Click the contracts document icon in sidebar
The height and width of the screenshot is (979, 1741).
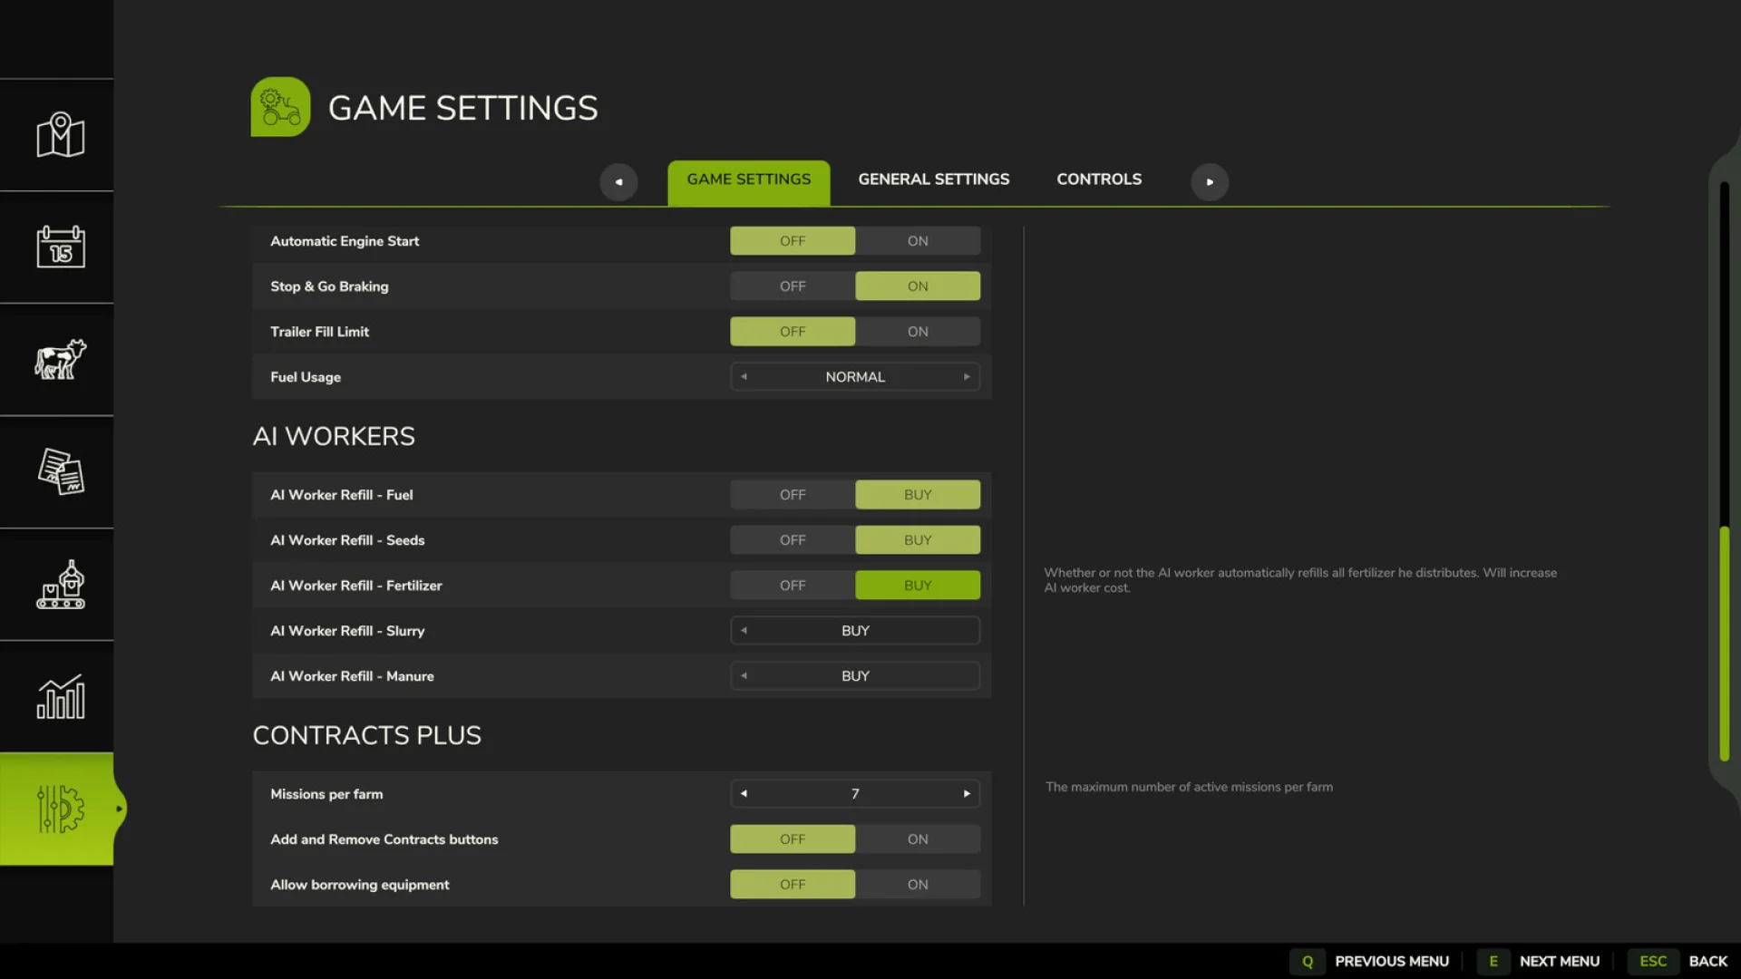point(58,471)
